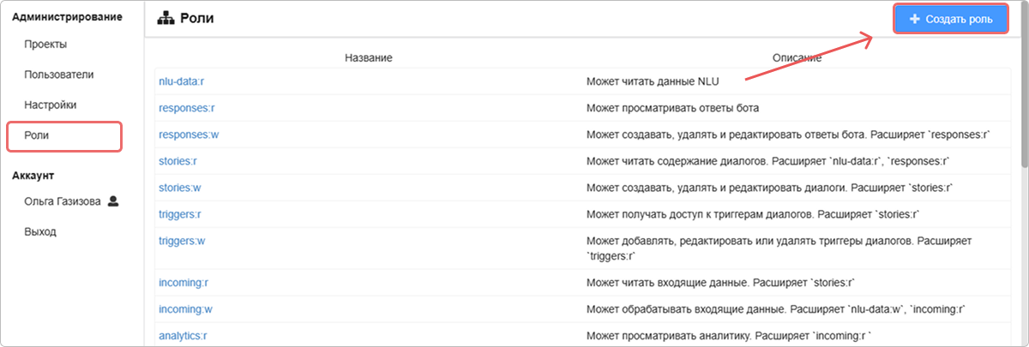Click the responses:w role link

tap(187, 135)
